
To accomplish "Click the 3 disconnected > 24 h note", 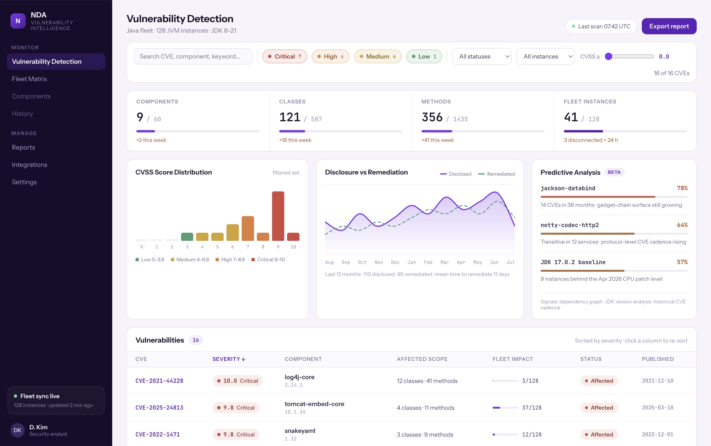I will 590,140.
